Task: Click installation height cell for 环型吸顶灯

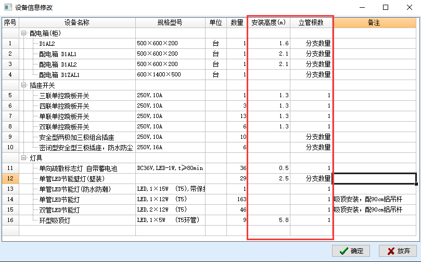Action: [269, 220]
